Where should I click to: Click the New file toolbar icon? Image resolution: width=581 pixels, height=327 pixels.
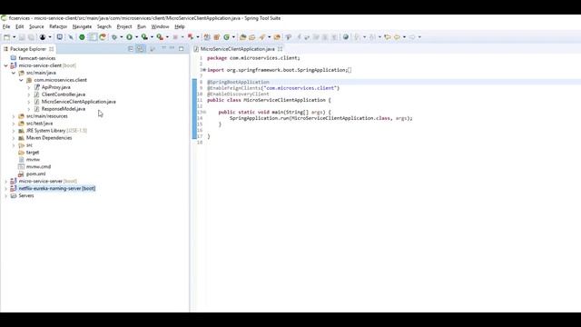tap(6, 37)
